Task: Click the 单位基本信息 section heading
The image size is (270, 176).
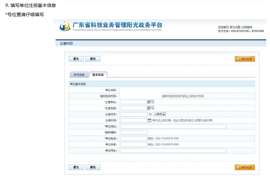Action: pyautogui.click(x=78, y=84)
